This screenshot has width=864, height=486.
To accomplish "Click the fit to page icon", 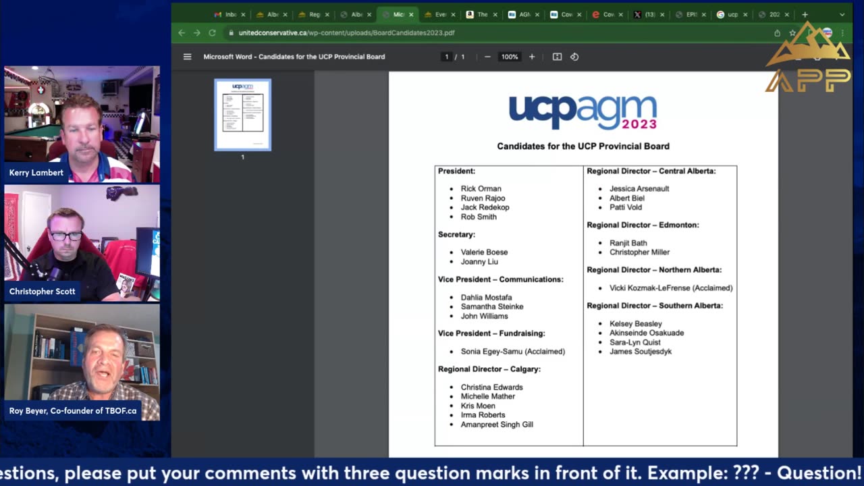I will pyautogui.click(x=557, y=57).
